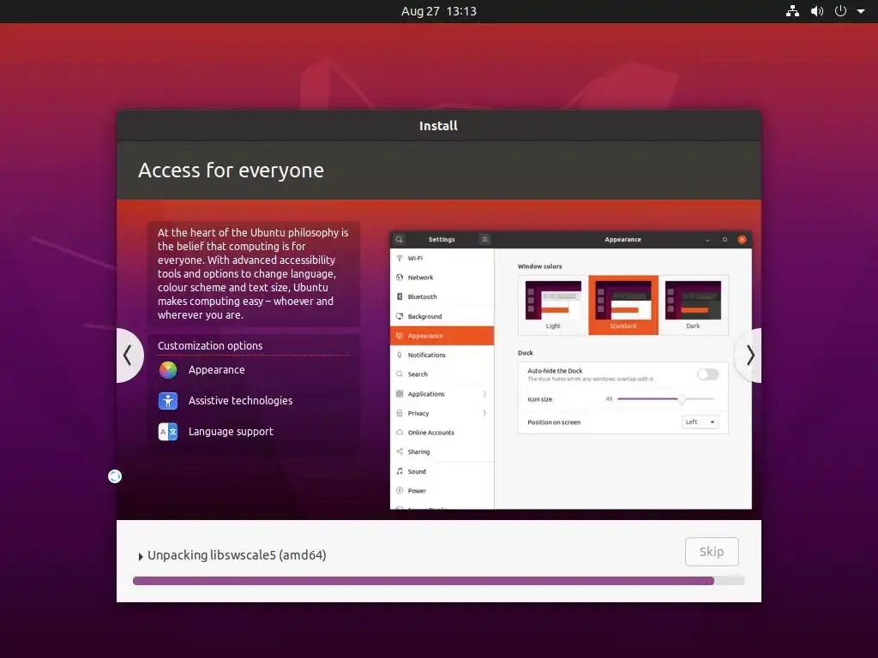Select the Assistive technologies option text
This screenshot has width=878, height=658.
(241, 401)
